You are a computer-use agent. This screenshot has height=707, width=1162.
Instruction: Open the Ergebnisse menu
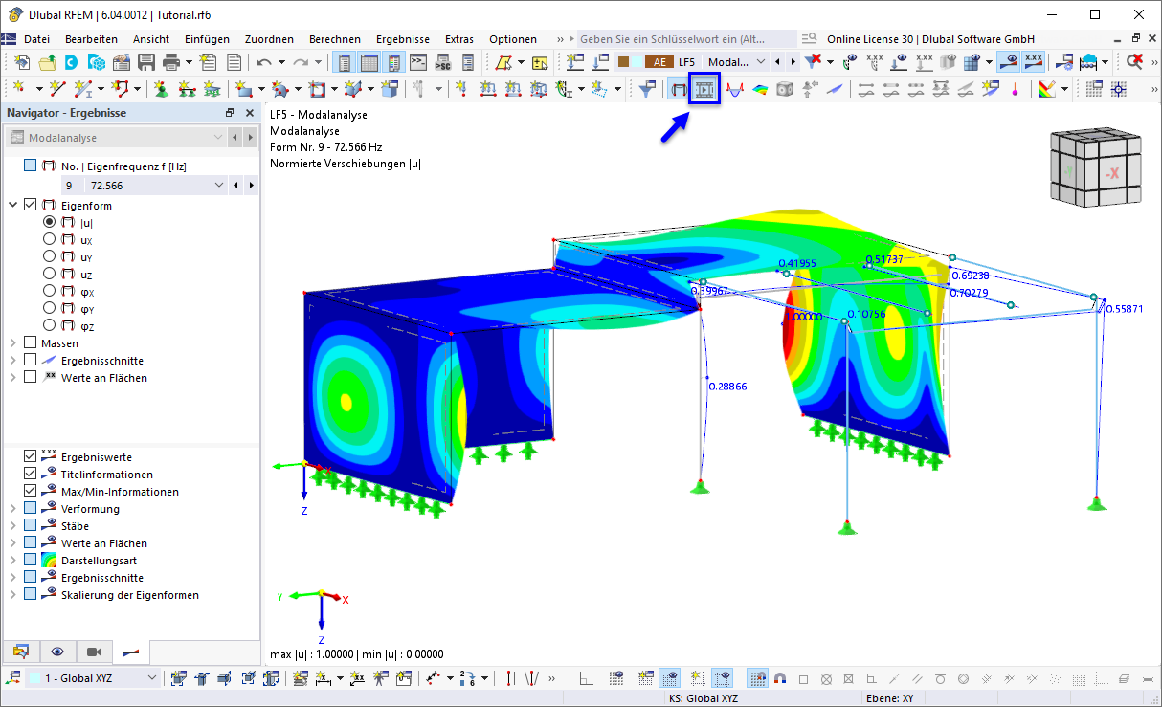(x=402, y=39)
